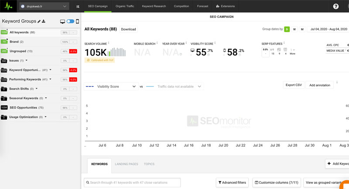The height and width of the screenshot is (189, 349).
Task: Group dates by month (M)
Action: pyautogui.click(x=302, y=29)
